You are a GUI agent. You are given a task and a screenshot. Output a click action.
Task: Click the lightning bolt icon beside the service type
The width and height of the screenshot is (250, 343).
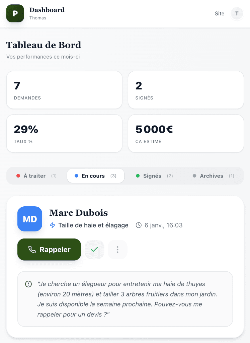click(x=53, y=225)
